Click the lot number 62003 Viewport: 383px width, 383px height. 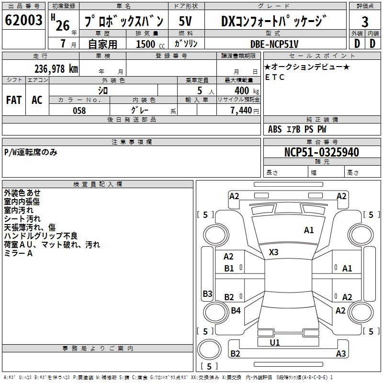(23, 21)
